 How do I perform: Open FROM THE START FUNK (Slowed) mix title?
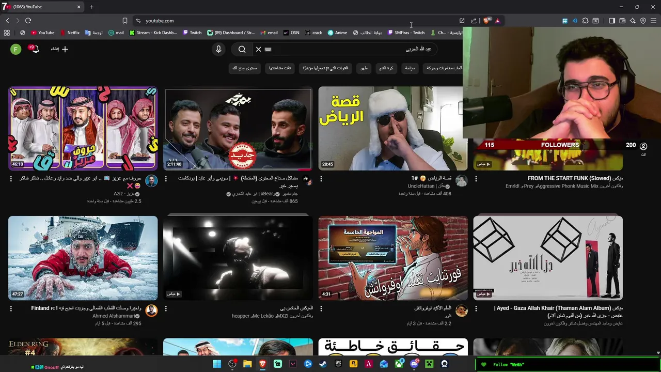coord(575,178)
